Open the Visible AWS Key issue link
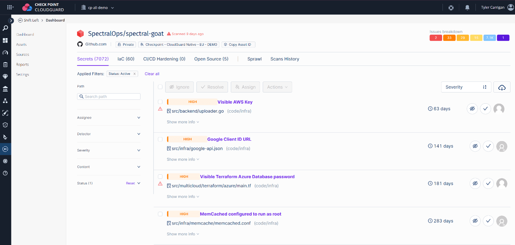This screenshot has height=245, width=515. 235,102
